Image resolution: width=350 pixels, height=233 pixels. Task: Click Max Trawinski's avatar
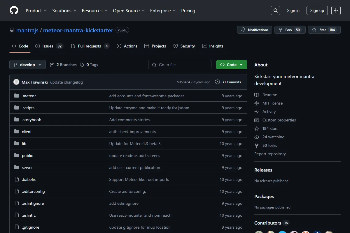click(16, 82)
